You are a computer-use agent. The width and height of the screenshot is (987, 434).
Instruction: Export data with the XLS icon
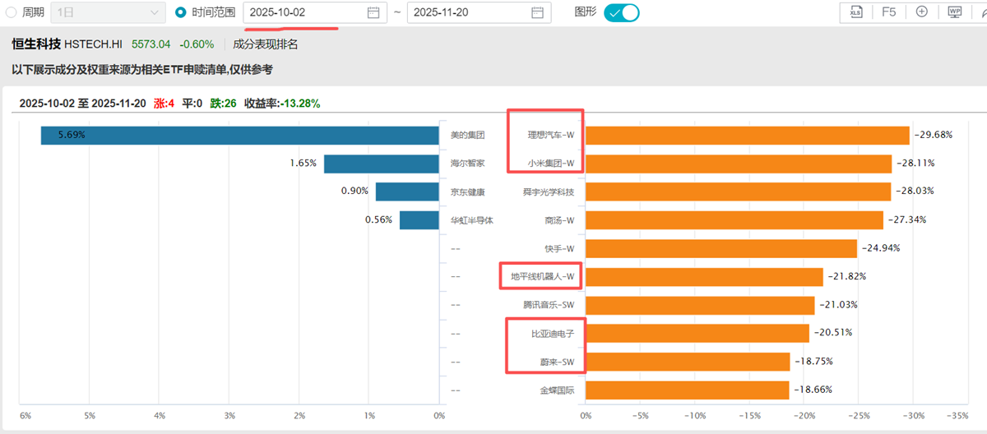click(856, 12)
